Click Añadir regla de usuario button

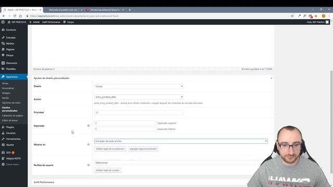[x=108, y=170]
